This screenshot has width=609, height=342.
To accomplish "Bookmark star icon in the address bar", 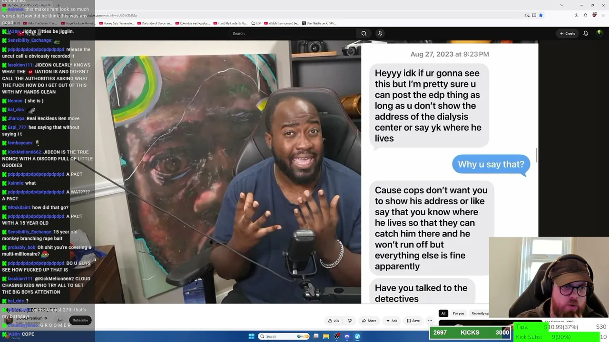I will coord(540,15).
